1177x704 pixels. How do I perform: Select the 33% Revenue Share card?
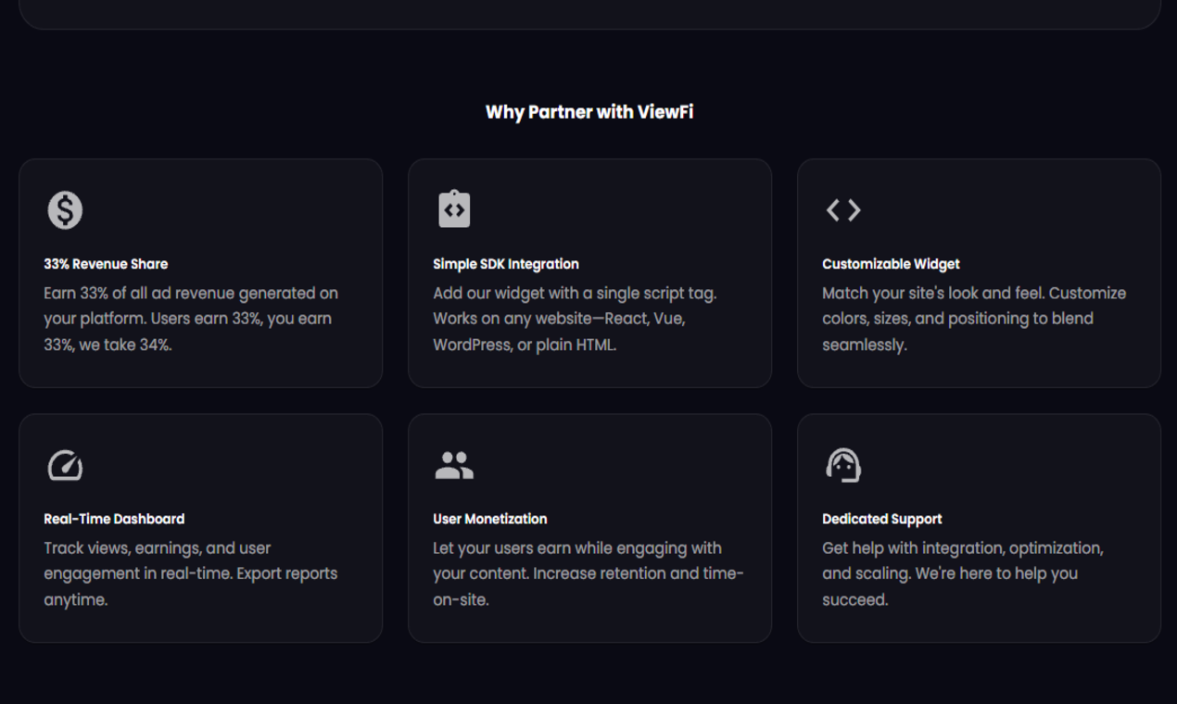(200, 272)
